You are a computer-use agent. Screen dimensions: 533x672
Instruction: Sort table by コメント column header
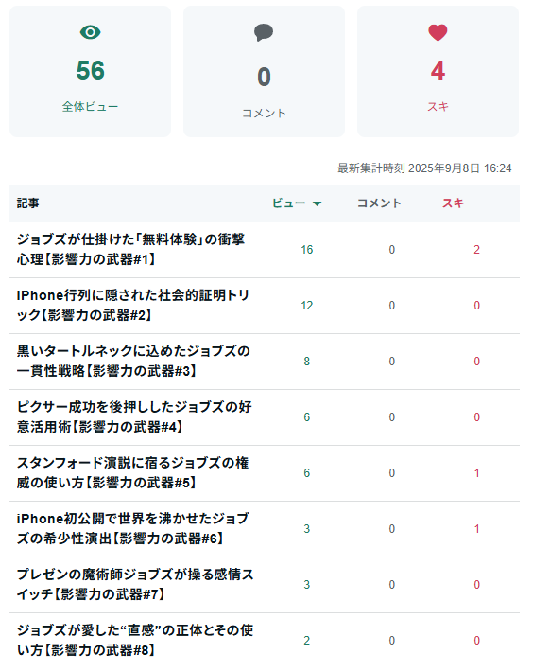point(379,203)
